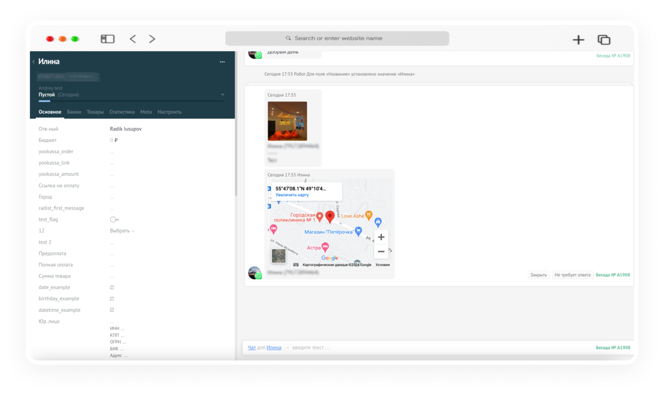The width and height of the screenshot is (664, 395).
Task: Expand the Пустой stage selector
Action: (x=222, y=95)
